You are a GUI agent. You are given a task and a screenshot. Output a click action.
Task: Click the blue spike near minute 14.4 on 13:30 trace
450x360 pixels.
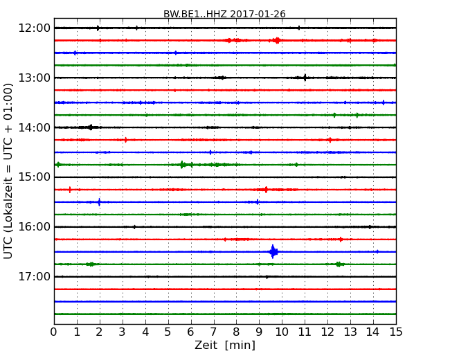point(384,102)
